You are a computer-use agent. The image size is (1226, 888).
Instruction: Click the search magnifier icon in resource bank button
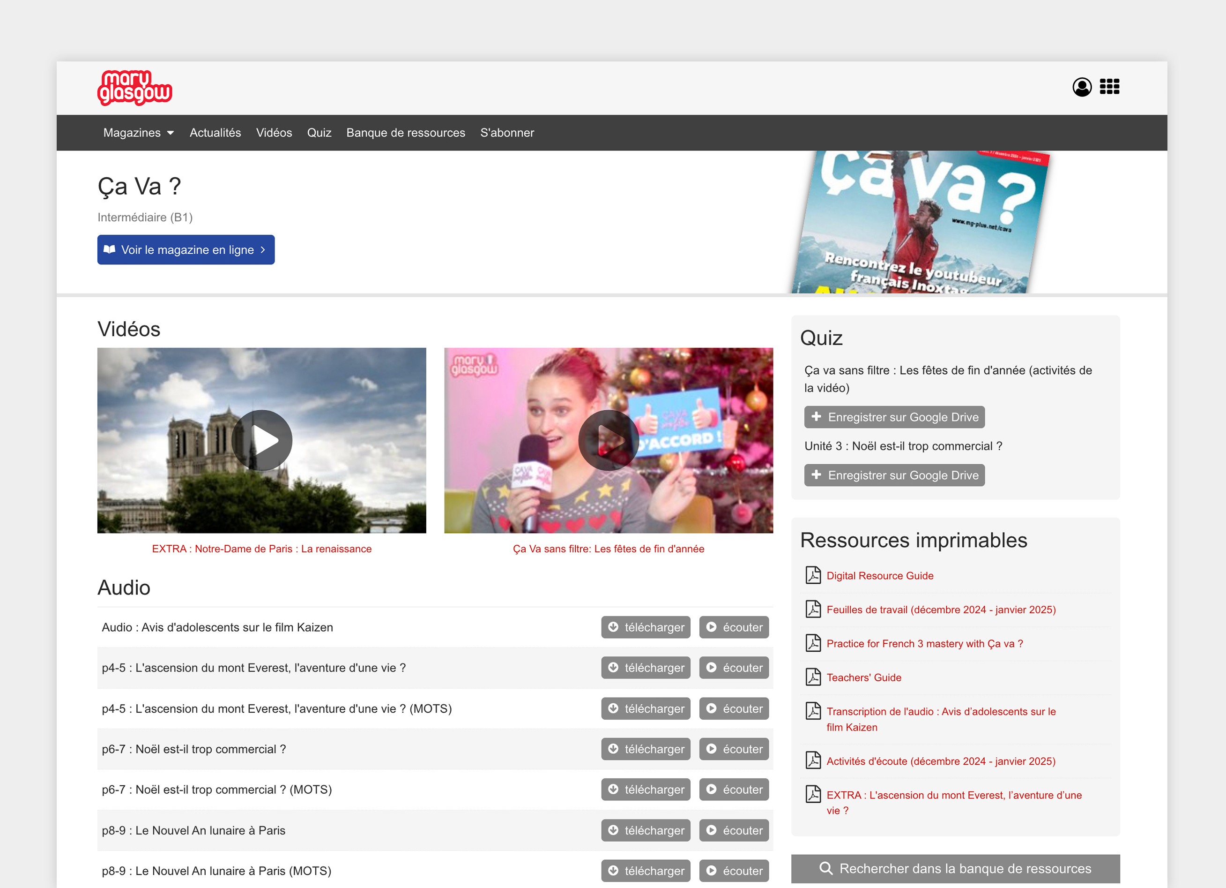coord(825,868)
